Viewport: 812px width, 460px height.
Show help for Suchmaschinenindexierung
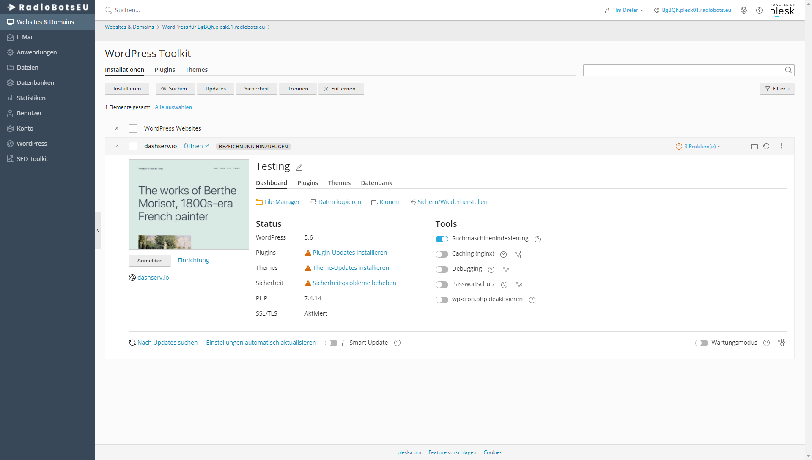(538, 239)
